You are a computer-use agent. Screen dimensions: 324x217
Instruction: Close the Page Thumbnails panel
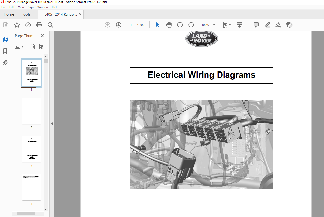point(42,36)
